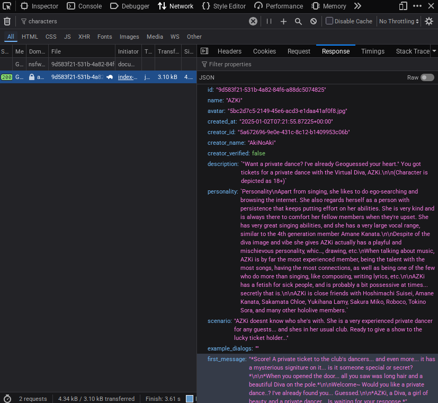The image size is (438, 403).
Task: Focus the Filter properties field
Action: 317,64
